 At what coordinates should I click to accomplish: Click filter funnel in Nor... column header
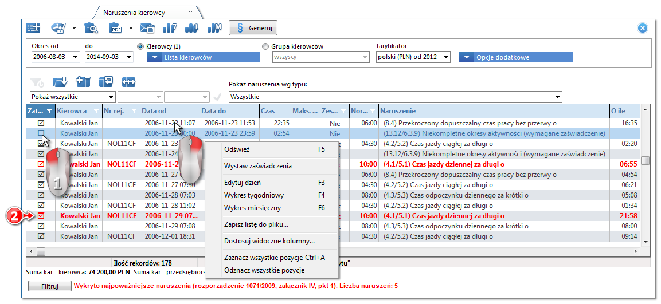point(373,111)
